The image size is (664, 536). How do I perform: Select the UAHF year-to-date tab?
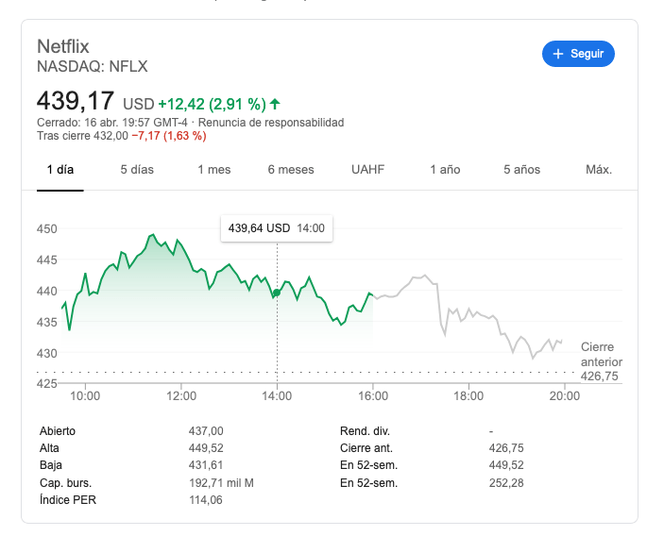[367, 170]
